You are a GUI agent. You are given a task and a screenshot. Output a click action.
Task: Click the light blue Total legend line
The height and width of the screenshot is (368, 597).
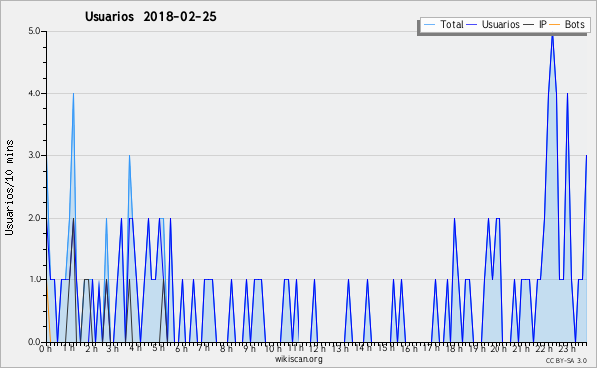429,25
